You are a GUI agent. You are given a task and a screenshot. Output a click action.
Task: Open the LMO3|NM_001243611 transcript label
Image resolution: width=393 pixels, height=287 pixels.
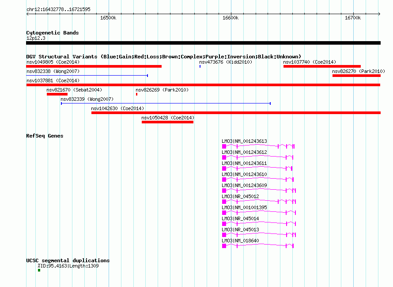[244, 163]
